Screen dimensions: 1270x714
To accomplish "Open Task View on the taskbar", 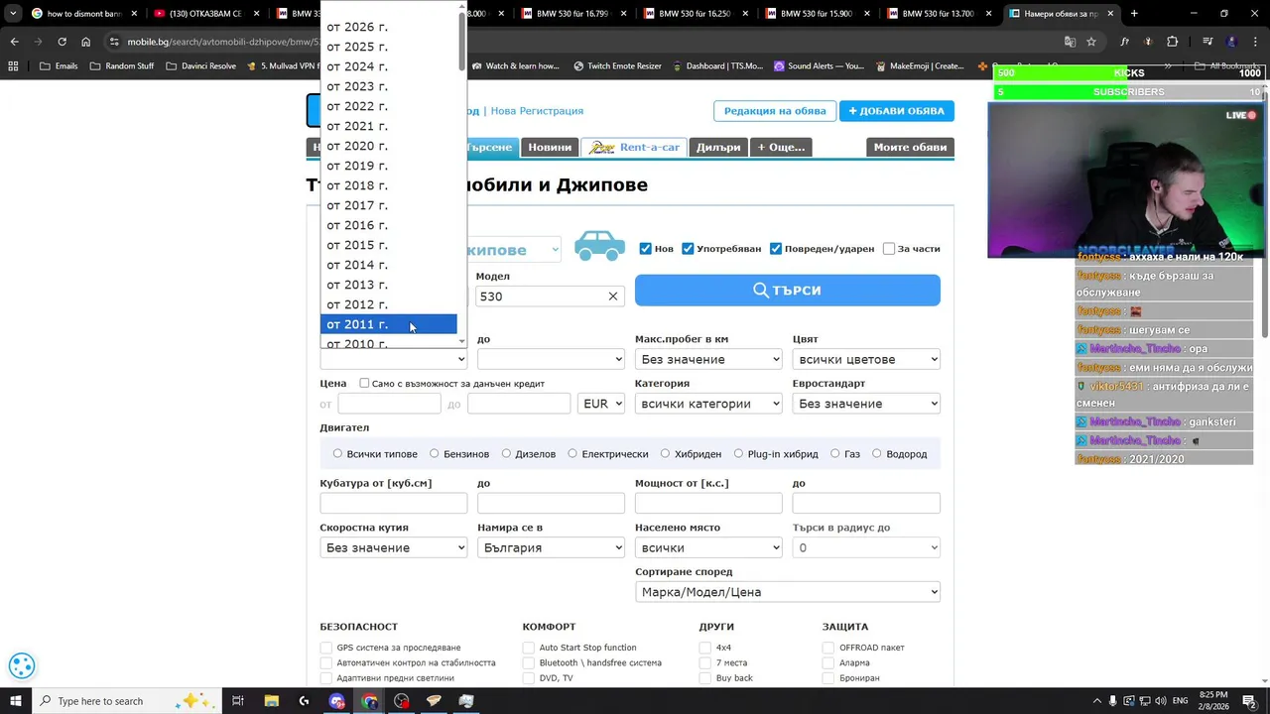I will 238,701.
